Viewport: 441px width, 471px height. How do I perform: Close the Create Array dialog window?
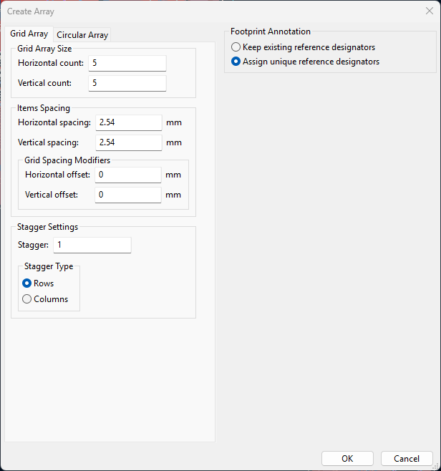430,11
